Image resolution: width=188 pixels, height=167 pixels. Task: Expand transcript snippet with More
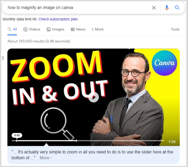pos(46,158)
